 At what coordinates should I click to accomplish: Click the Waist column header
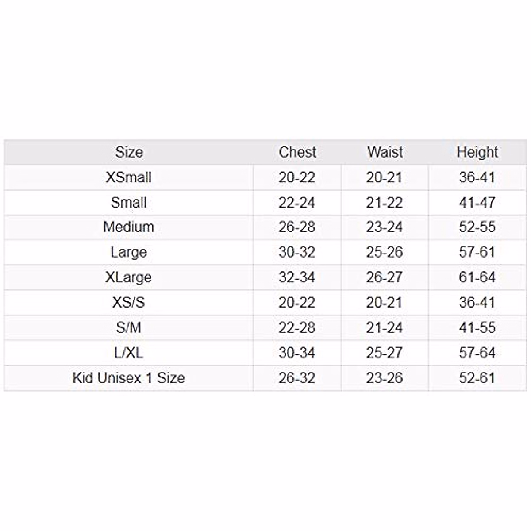[x=385, y=152]
